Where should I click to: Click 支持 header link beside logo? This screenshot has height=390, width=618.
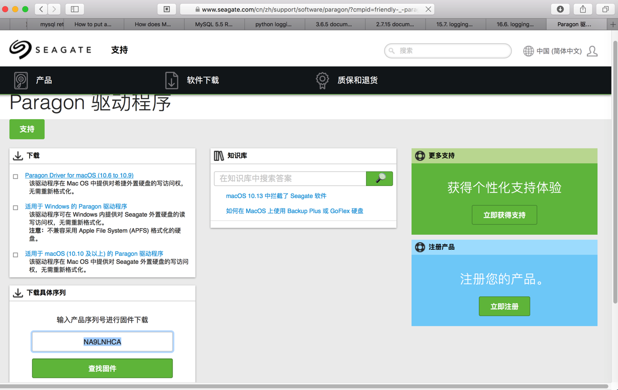point(120,50)
